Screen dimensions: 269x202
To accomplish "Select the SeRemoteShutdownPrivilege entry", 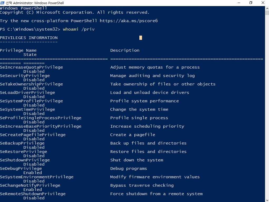I will (x=33, y=194).
